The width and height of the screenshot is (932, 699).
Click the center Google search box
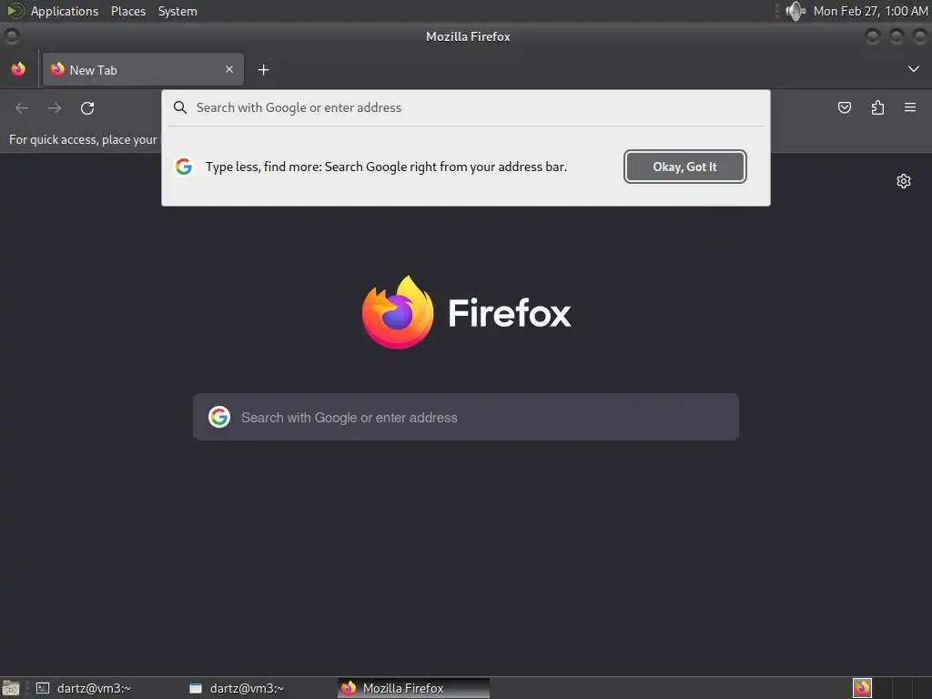[x=466, y=417]
